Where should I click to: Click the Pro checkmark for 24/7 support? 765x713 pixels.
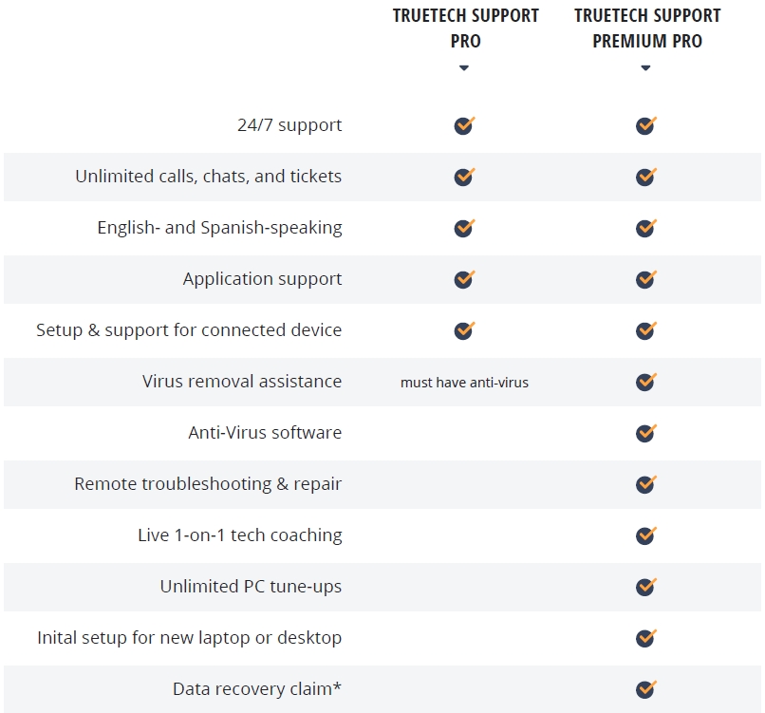point(464,125)
